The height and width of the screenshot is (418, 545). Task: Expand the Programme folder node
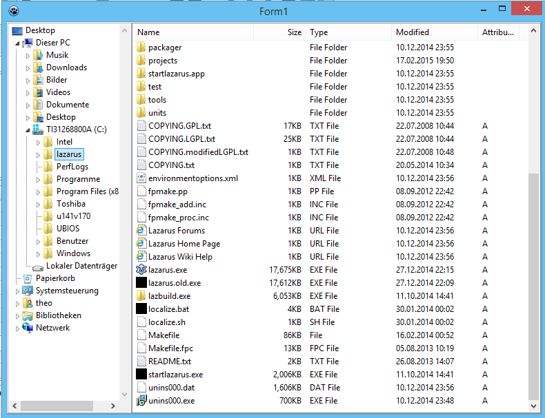[x=38, y=180]
